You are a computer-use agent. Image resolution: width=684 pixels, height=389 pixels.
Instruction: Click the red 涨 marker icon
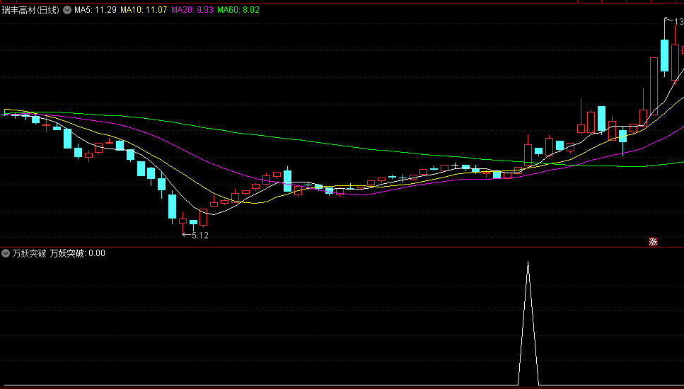pos(653,242)
